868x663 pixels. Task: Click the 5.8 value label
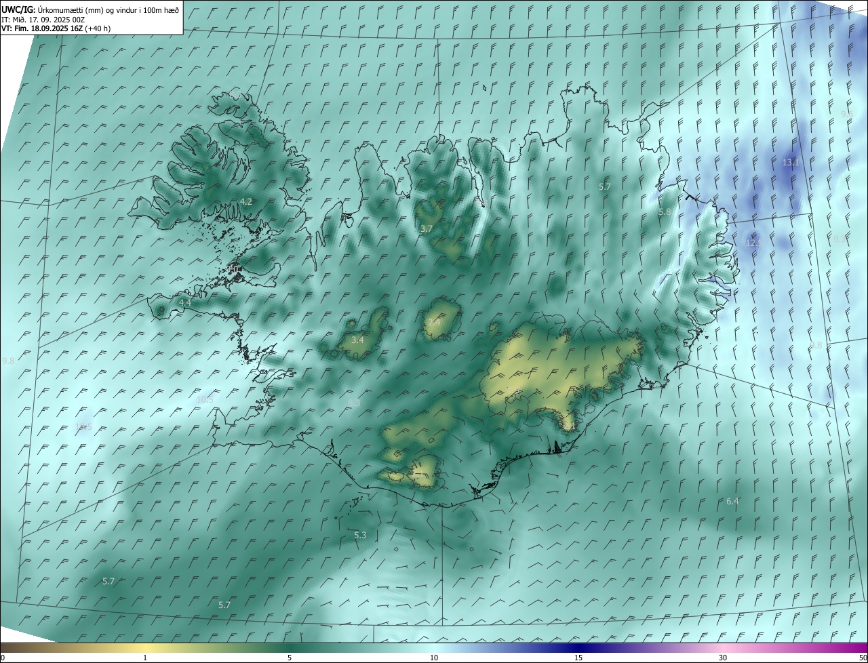coord(665,212)
